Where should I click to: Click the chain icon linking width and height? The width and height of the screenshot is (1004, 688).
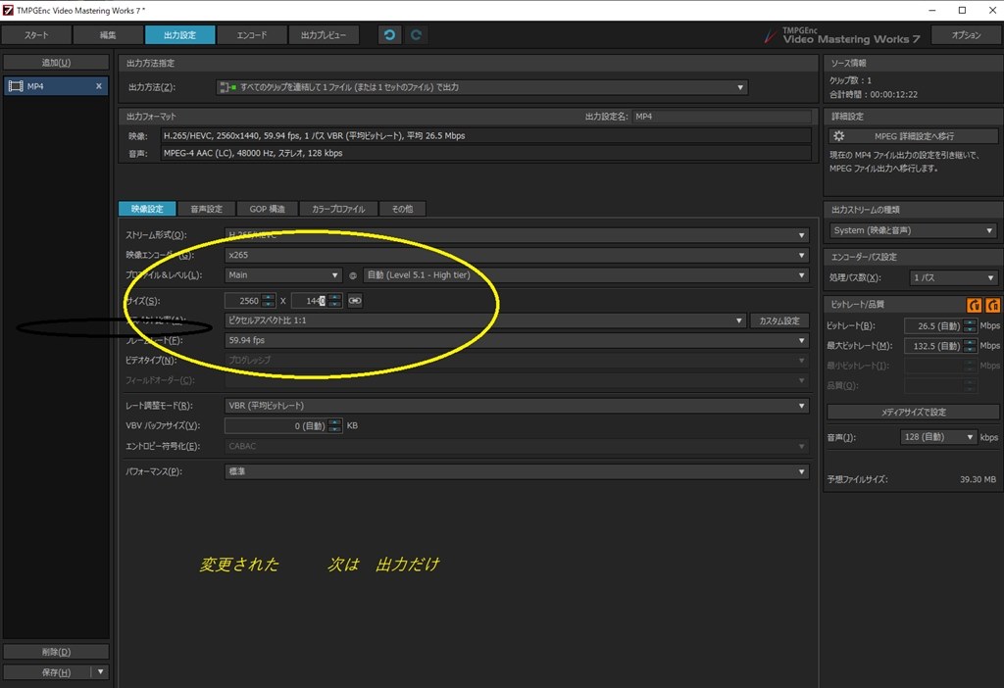pos(354,300)
